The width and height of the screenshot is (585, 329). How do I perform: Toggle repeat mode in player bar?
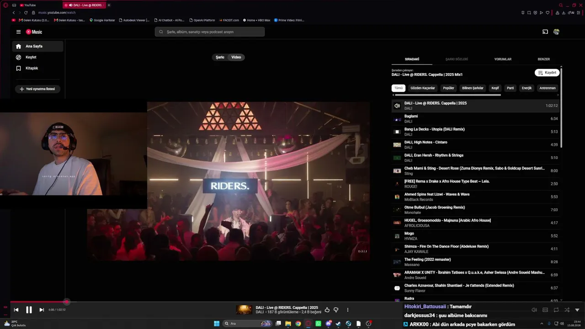pos(556,310)
